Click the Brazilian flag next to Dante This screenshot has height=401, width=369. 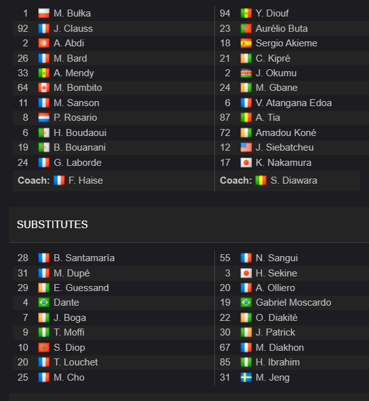(44, 302)
